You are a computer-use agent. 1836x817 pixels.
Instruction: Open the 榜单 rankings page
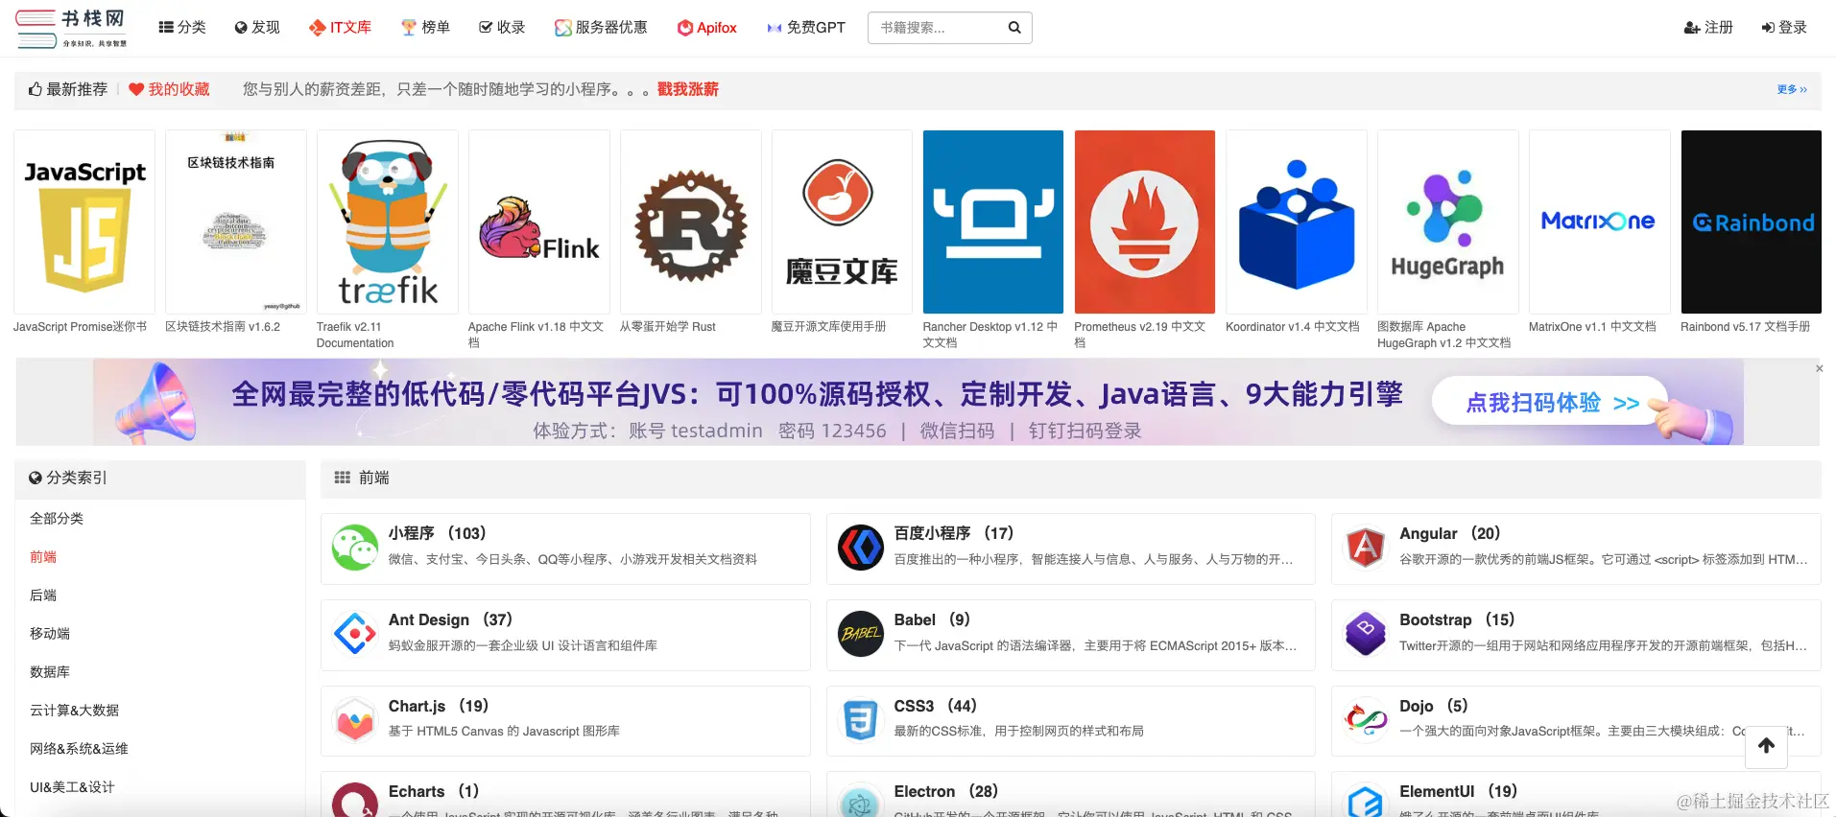tap(425, 28)
